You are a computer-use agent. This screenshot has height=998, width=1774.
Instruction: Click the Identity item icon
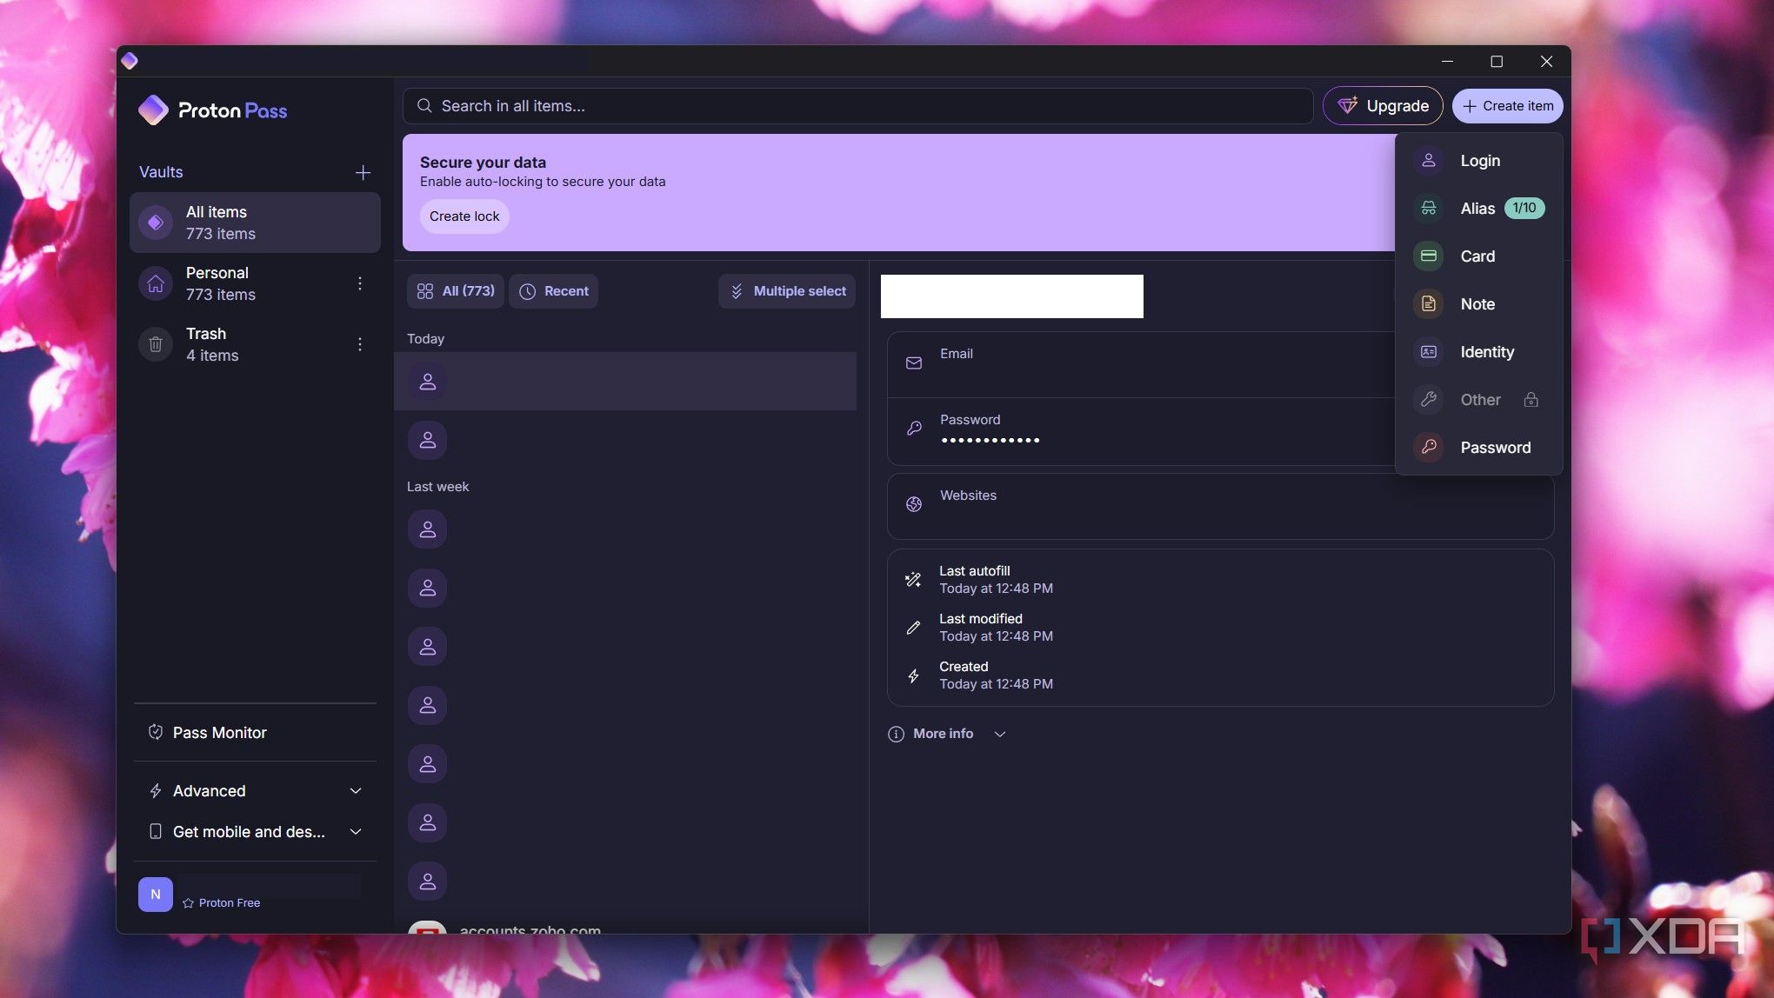pyautogui.click(x=1428, y=352)
